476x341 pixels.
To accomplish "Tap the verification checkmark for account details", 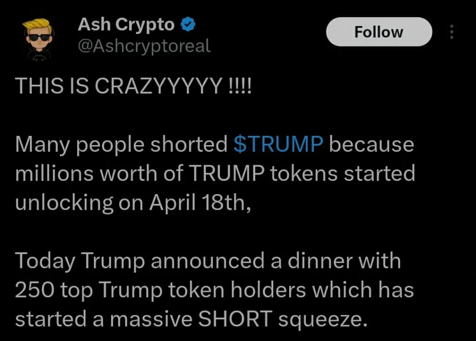I will (x=187, y=24).
